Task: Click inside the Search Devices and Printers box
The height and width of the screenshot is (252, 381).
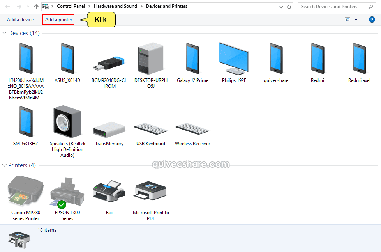Action: coord(333,6)
